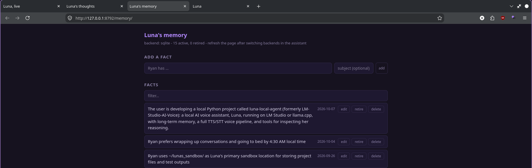
Task: Click the date 2026-10-07
Action: pos(326,109)
